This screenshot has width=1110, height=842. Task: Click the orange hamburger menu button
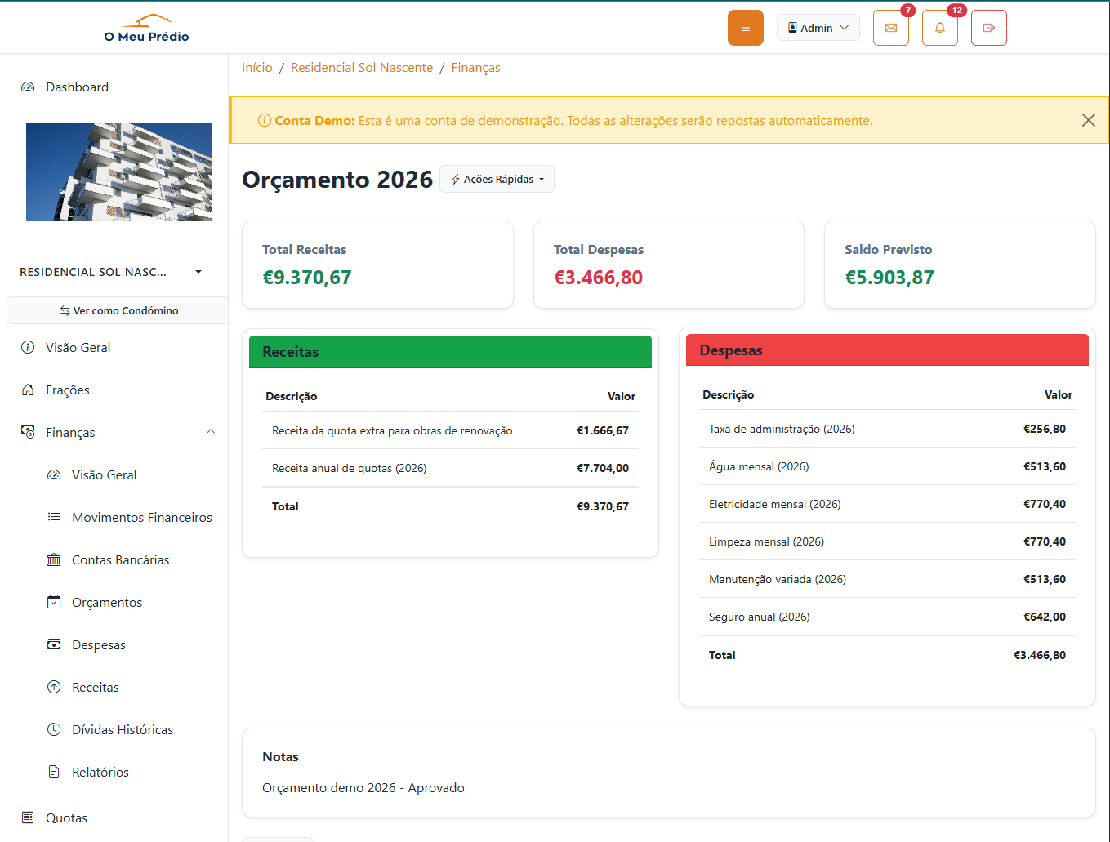point(745,28)
